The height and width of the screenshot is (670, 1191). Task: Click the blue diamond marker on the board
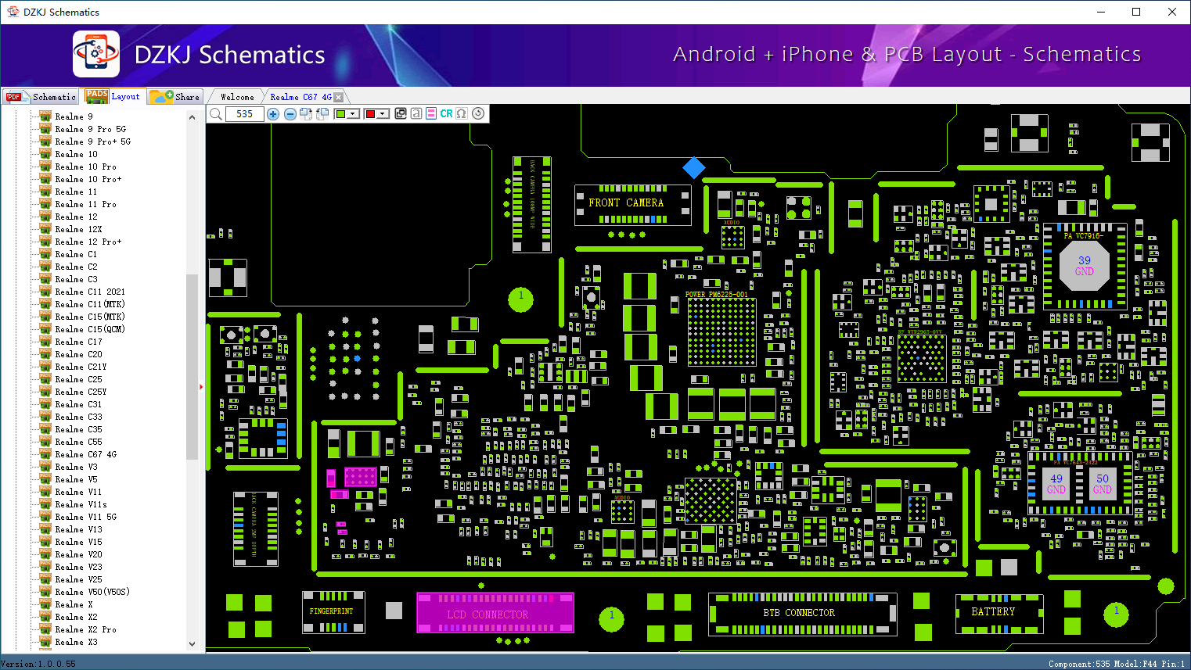click(x=693, y=167)
